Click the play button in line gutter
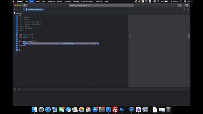The width and height of the screenshot is (203, 114). tap(16, 50)
